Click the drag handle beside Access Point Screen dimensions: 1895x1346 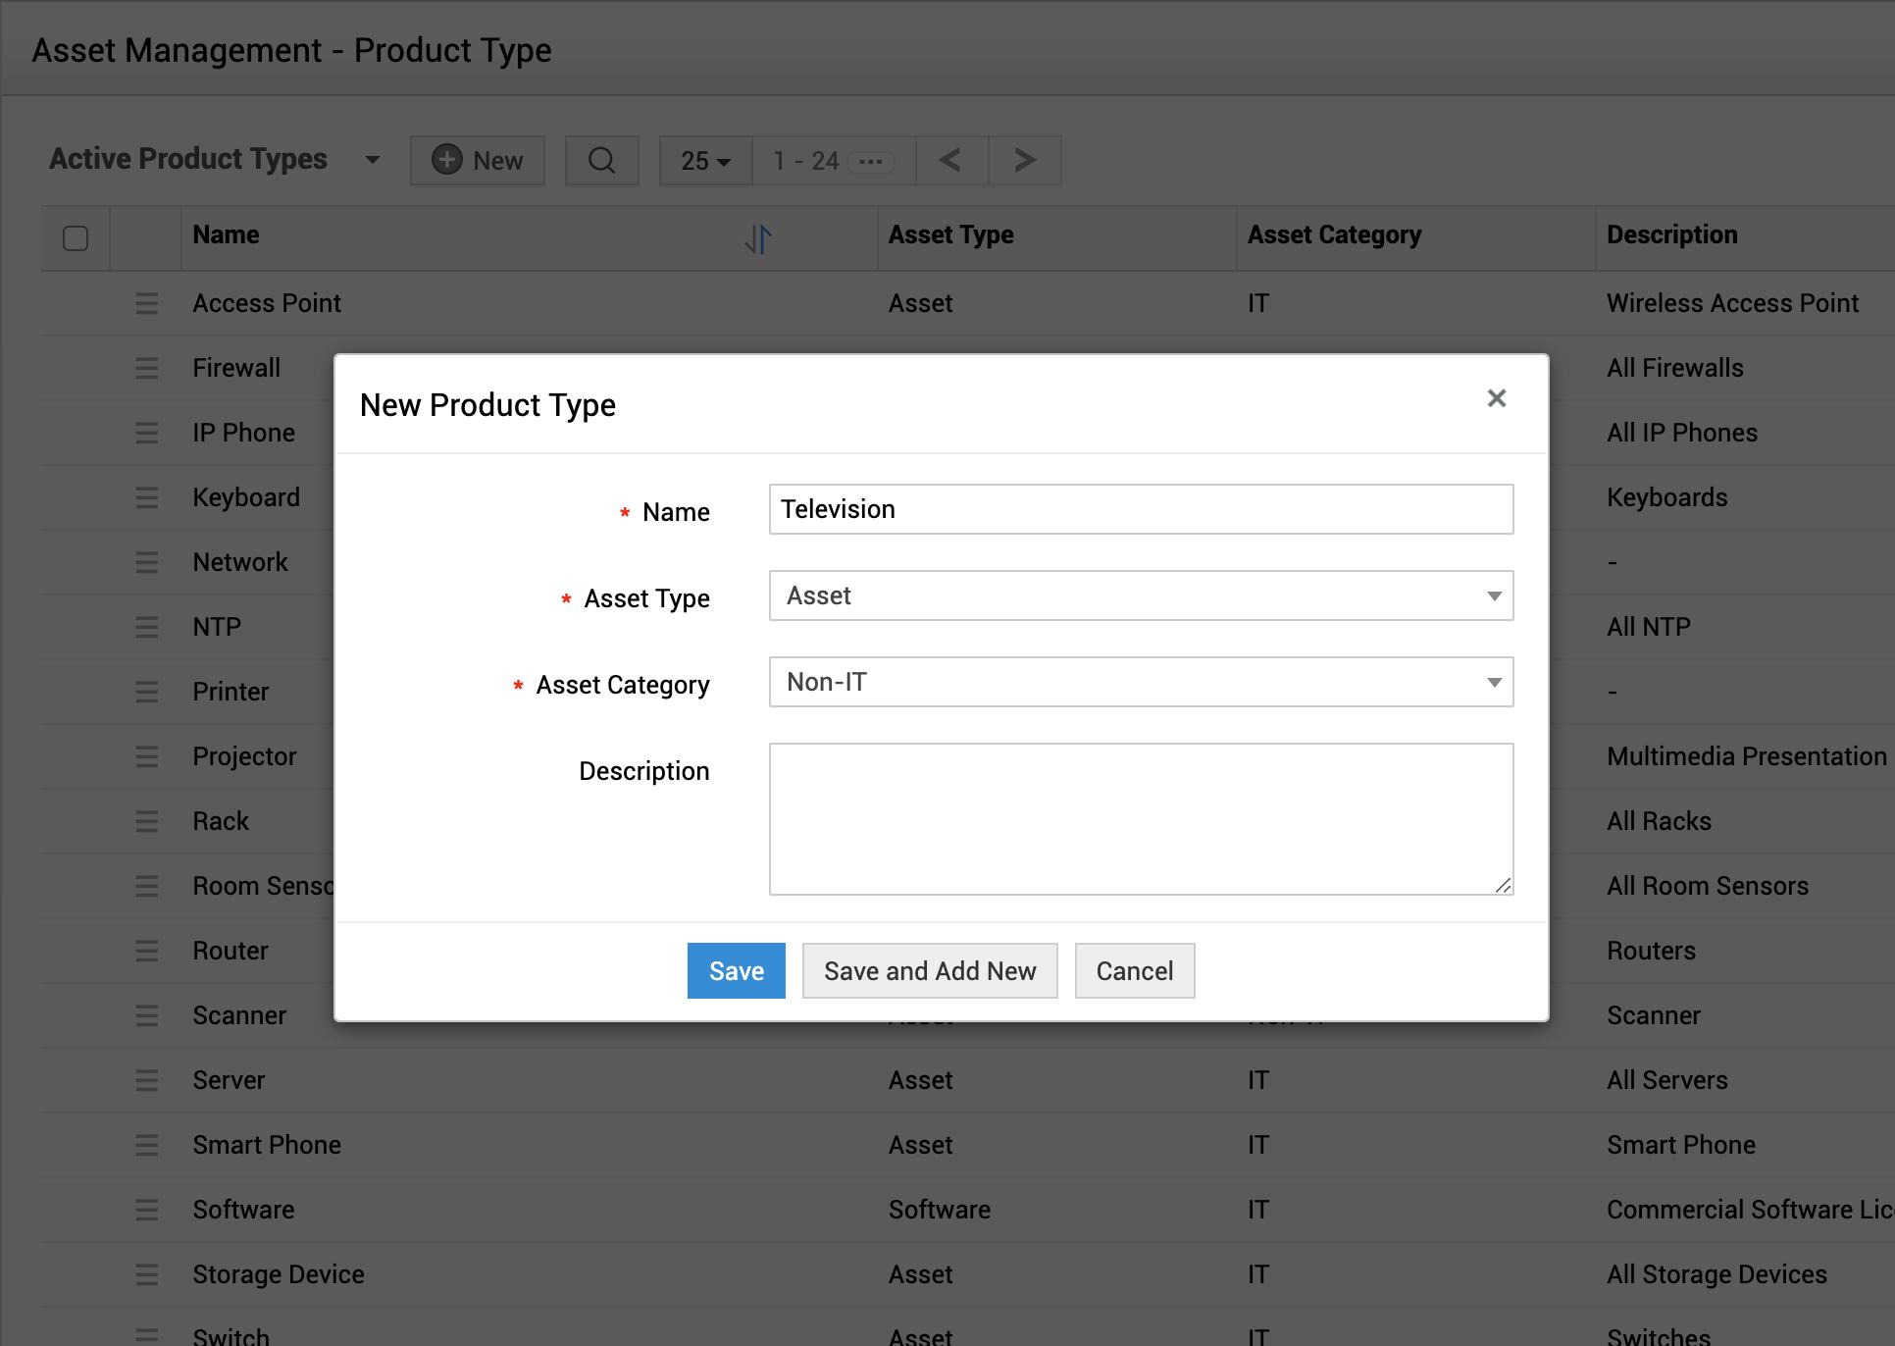(146, 303)
